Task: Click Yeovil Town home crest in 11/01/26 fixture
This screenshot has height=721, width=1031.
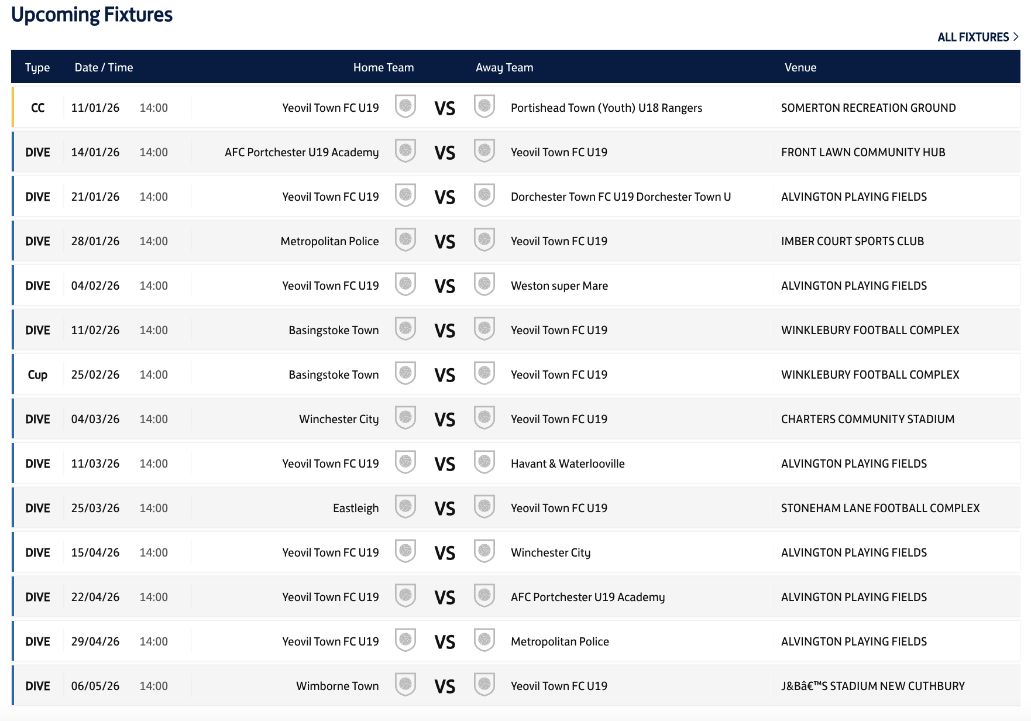Action: tap(405, 107)
